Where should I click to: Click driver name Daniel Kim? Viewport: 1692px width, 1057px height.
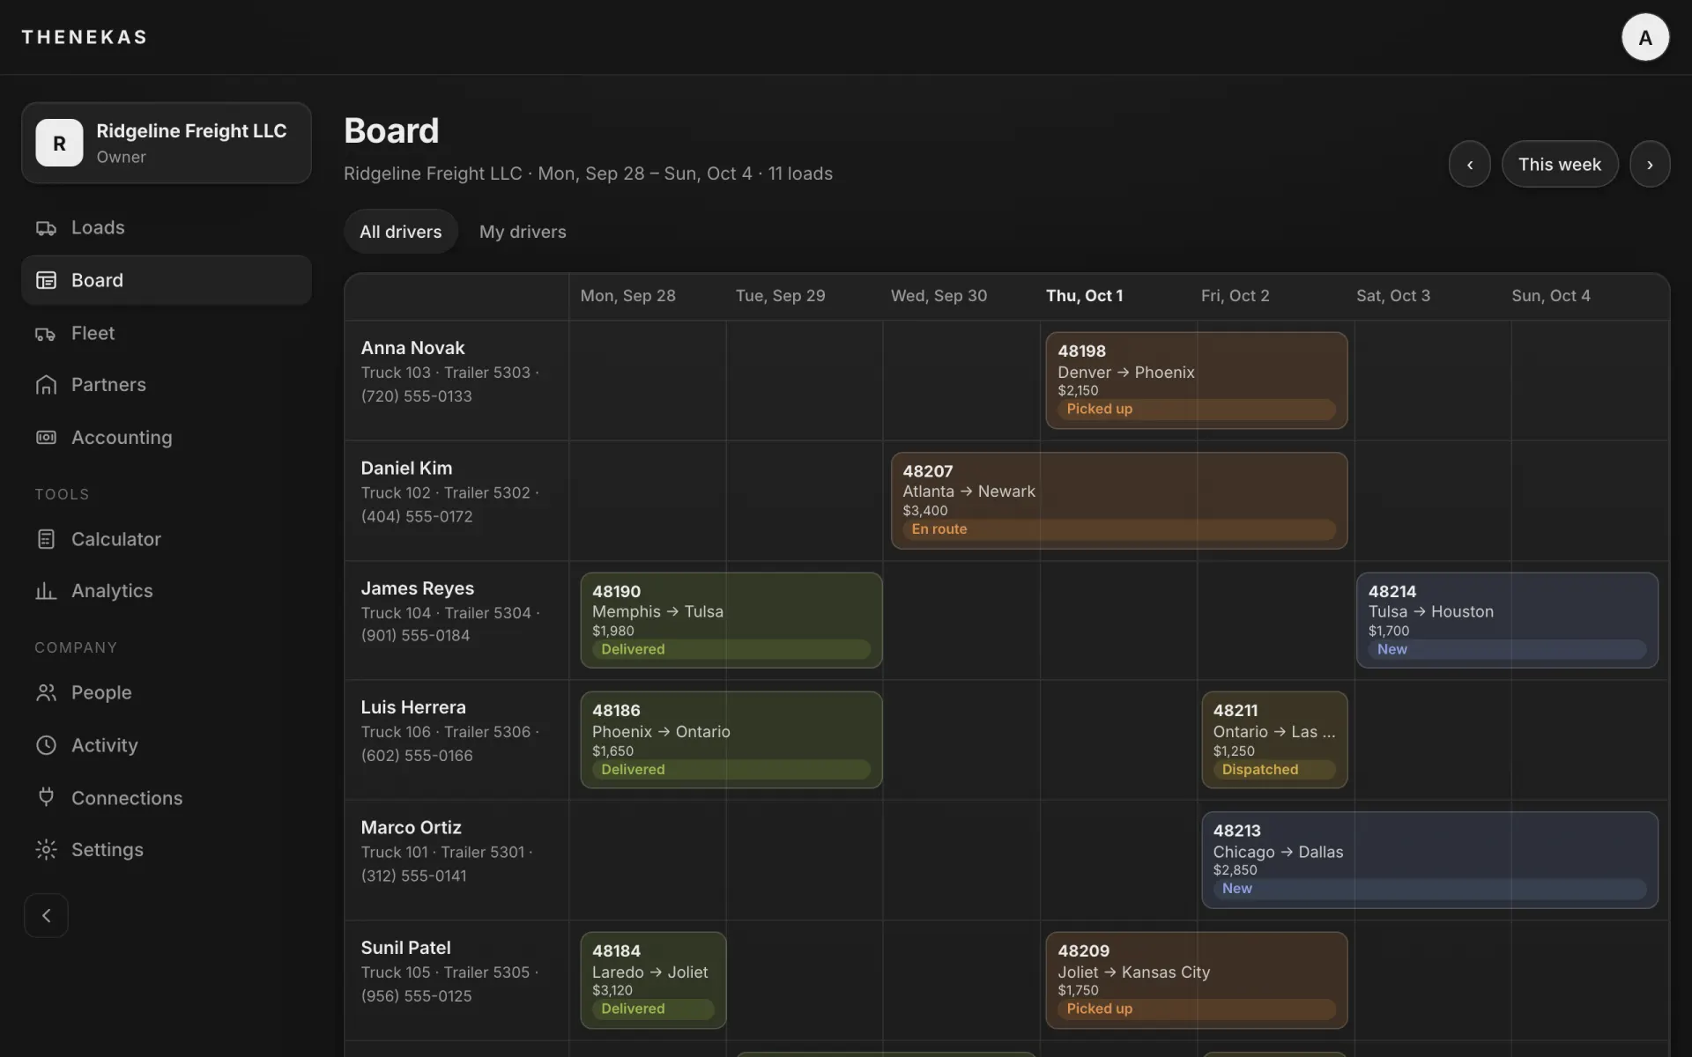(406, 469)
